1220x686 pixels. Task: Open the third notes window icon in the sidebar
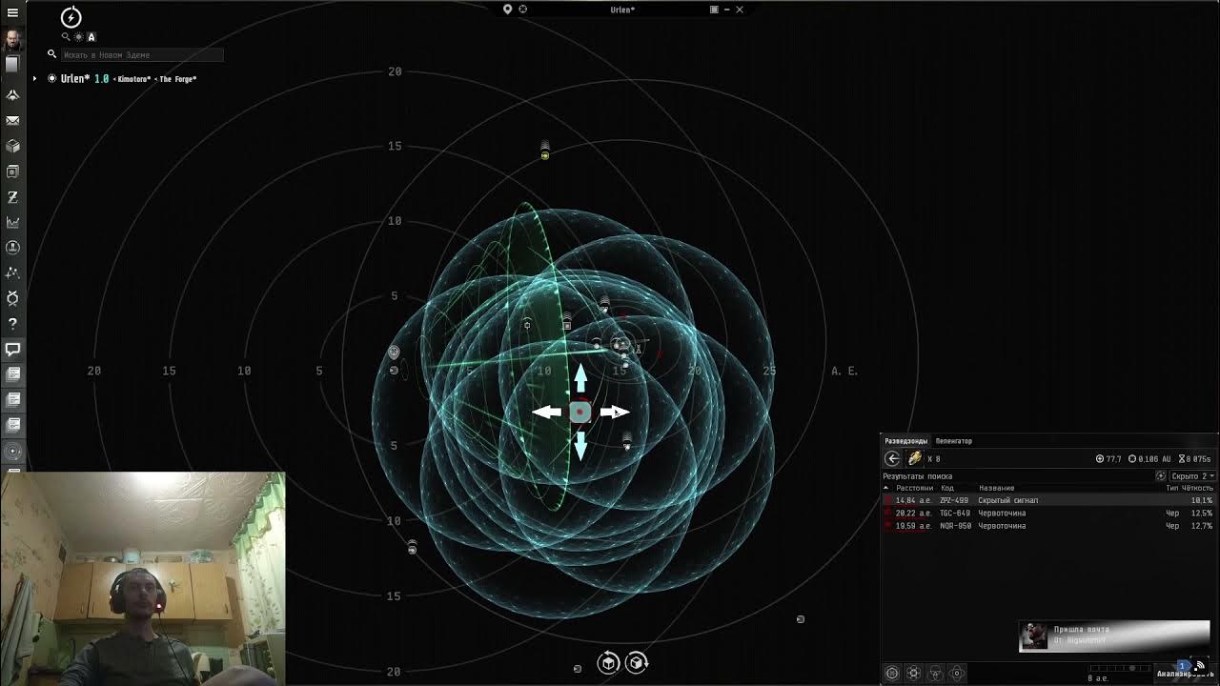[x=12, y=425]
